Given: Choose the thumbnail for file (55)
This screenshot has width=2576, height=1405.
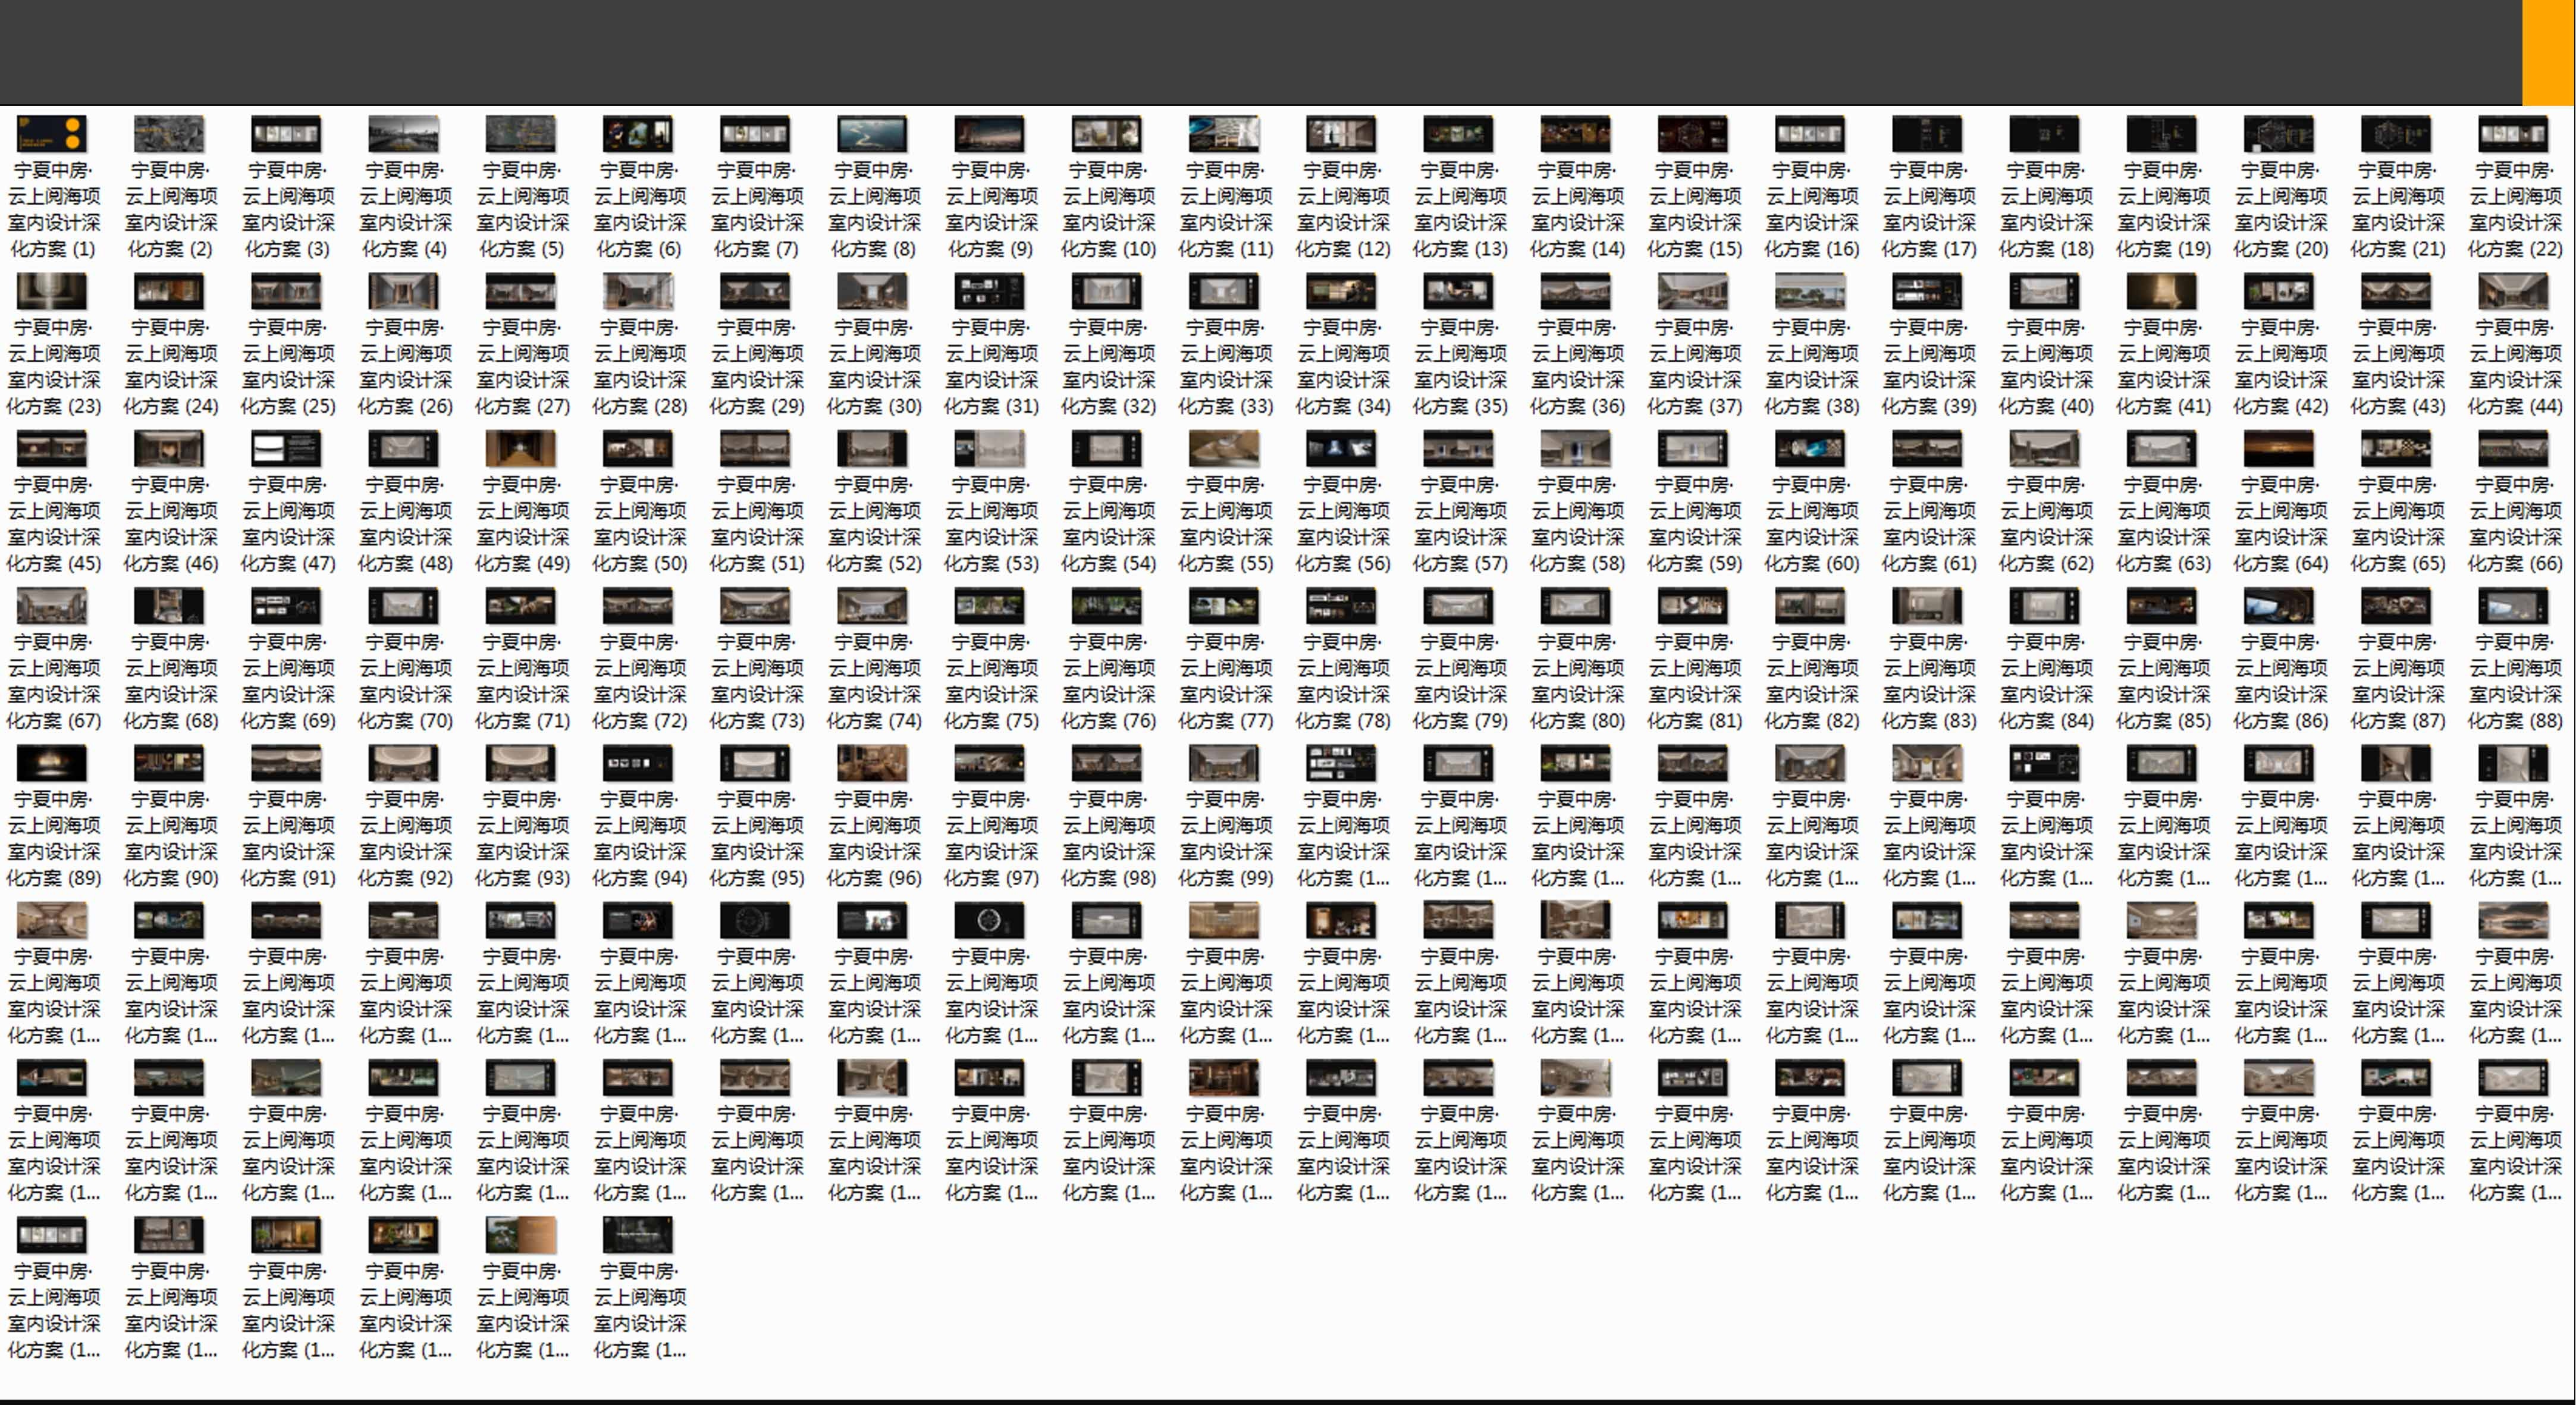Looking at the screenshot, I should [x=1224, y=449].
